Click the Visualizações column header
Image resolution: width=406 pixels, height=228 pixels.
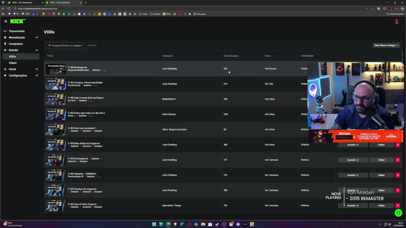(x=231, y=56)
